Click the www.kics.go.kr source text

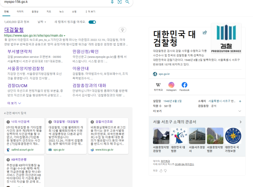pos(104,150)
